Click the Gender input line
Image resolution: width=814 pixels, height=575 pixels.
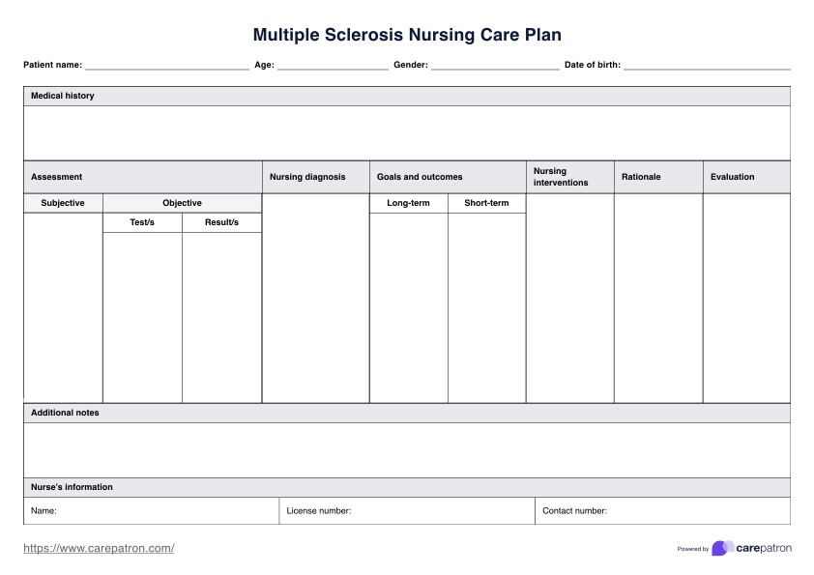[494, 65]
